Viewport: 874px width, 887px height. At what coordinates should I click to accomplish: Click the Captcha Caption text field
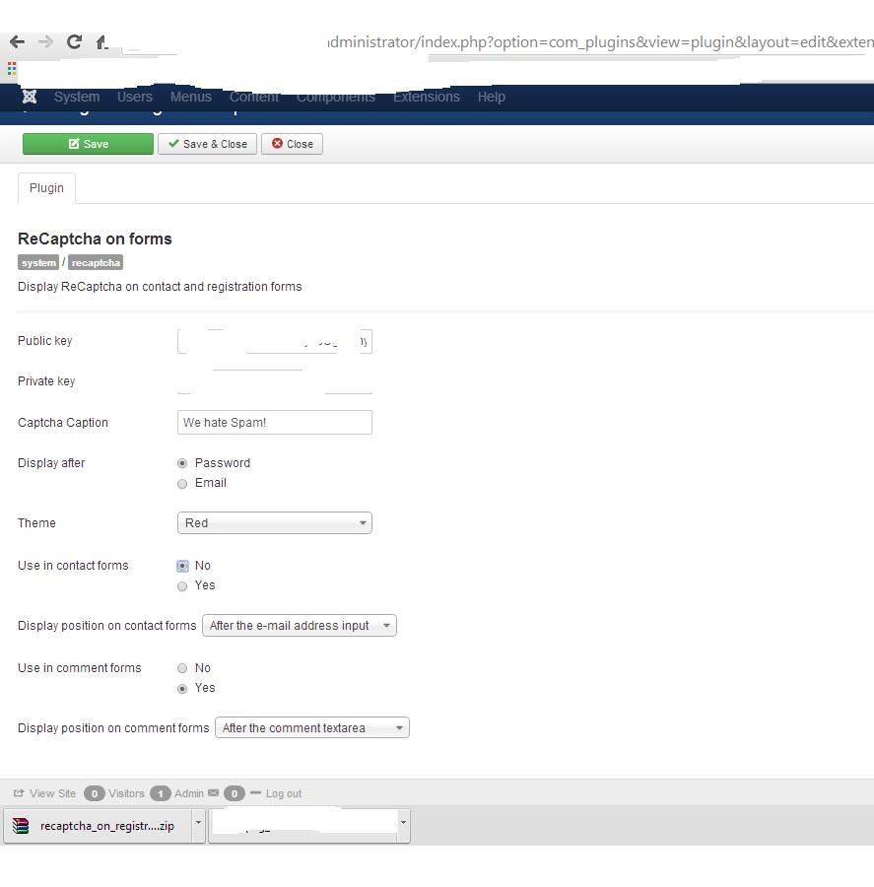(274, 423)
